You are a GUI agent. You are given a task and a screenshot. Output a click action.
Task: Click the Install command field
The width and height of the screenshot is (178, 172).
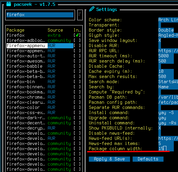168,113
